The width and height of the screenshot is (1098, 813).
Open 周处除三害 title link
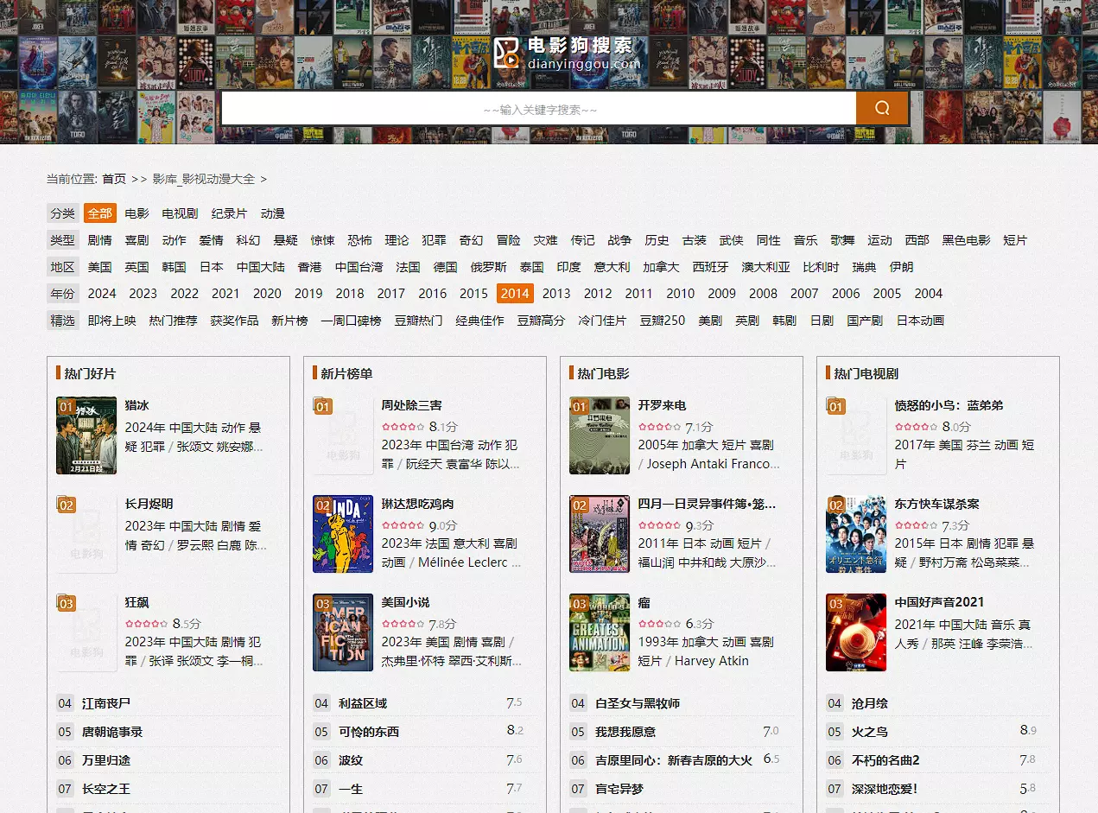pyautogui.click(x=411, y=405)
